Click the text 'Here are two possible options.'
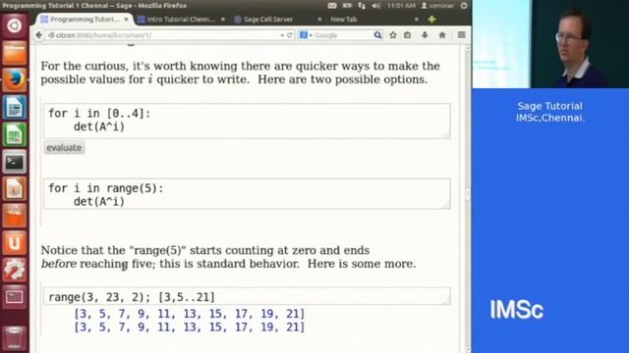The image size is (629, 353). click(342, 79)
